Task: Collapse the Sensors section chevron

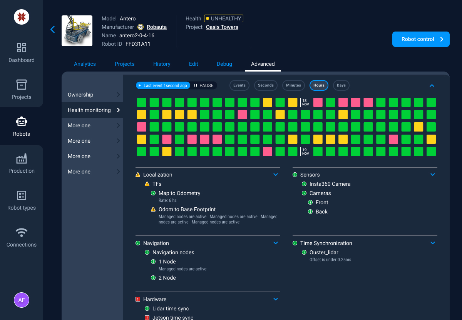Action: (x=433, y=175)
